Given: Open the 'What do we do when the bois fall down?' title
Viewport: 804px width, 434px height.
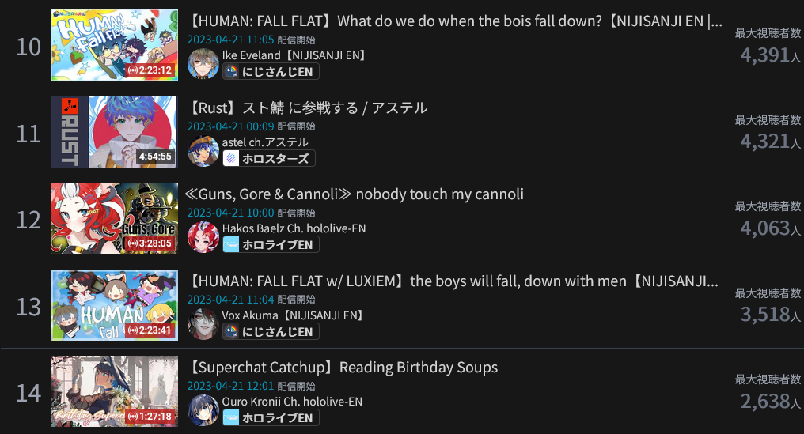Looking at the screenshot, I should click(455, 21).
